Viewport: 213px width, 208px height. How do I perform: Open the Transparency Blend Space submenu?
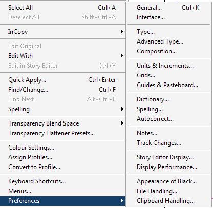(62, 123)
